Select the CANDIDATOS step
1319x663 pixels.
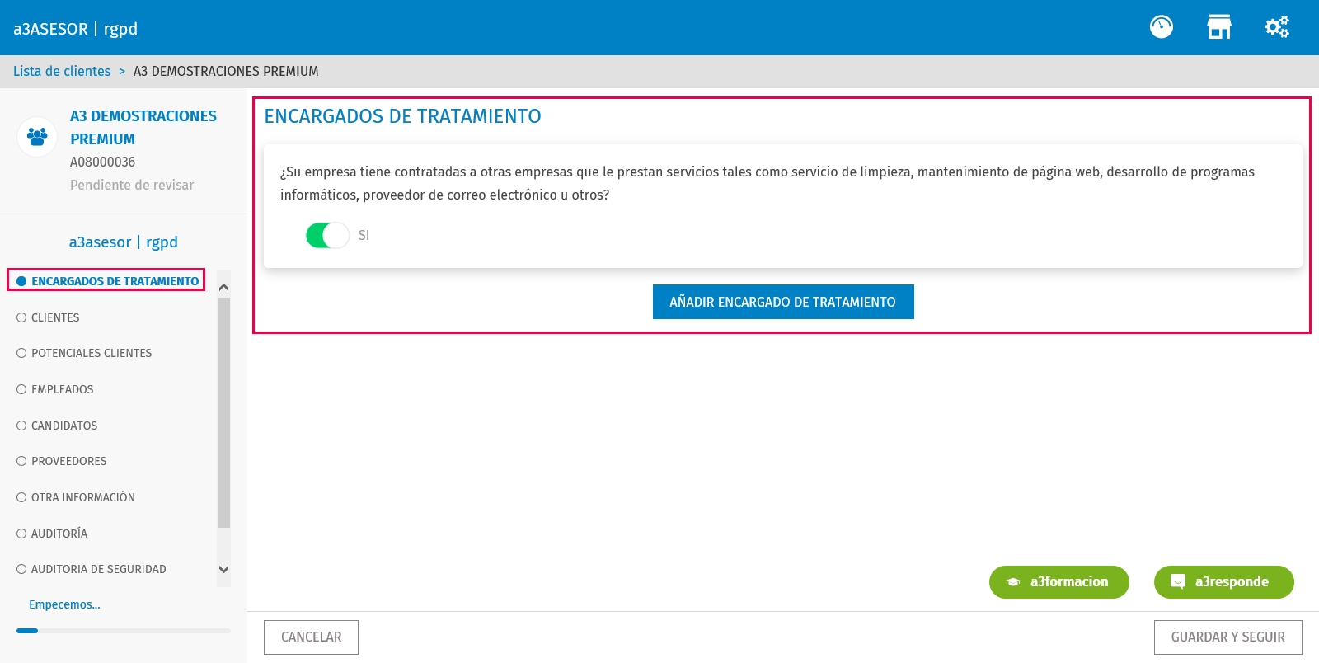[x=57, y=426]
